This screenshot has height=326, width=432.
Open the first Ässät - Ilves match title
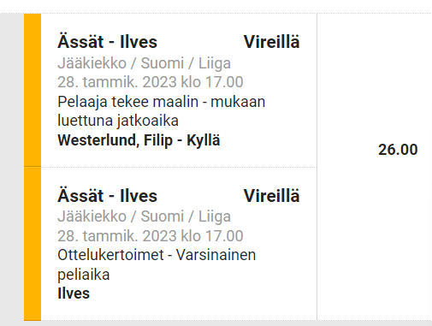pyautogui.click(x=107, y=42)
